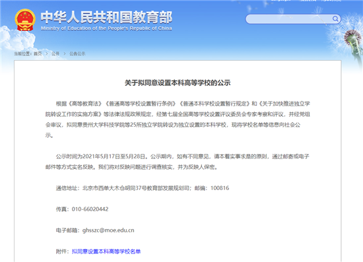The width and height of the screenshot is (363, 262).
Task: Click the announcement title 关于拟同意设置本科高等学校的公示
Action: [x=178, y=83]
